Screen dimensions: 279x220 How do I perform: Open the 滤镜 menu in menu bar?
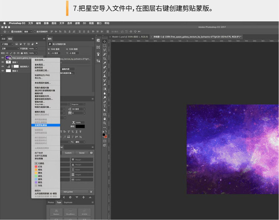[x=77, y=23]
